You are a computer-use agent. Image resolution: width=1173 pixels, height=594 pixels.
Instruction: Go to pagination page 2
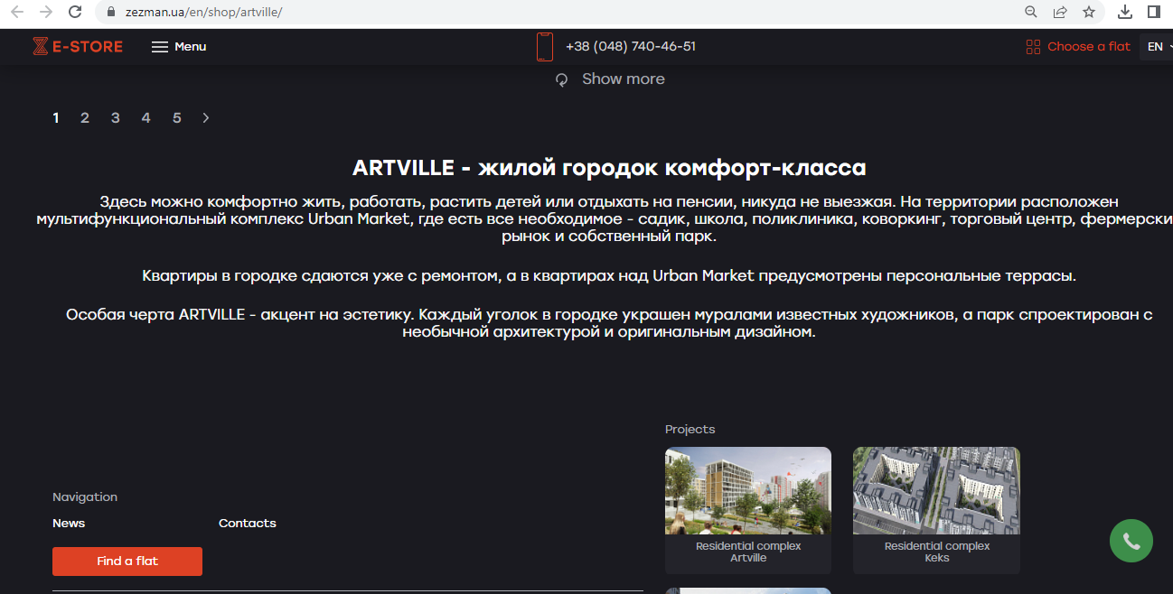pyautogui.click(x=85, y=117)
